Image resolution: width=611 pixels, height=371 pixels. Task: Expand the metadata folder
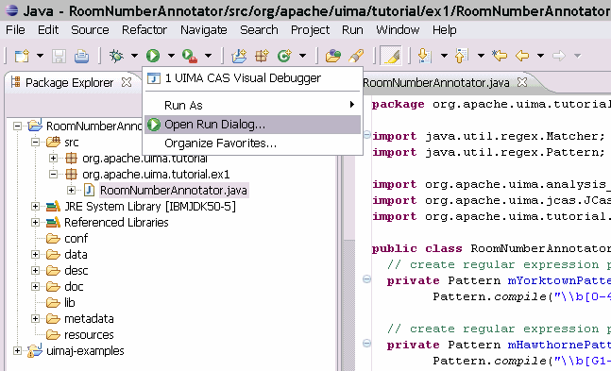(x=35, y=318)
